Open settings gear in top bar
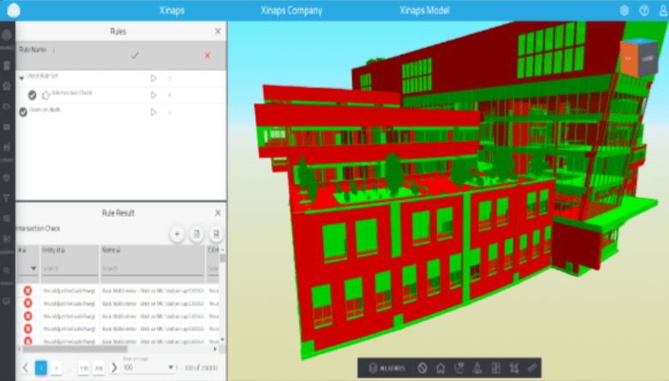The height and width of the screenshot is (381, 669). click(x=623, y=11)
